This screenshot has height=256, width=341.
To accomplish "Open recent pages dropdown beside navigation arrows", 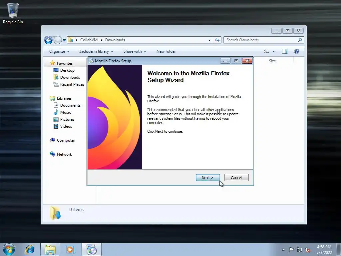I will (x=64, y=40).
